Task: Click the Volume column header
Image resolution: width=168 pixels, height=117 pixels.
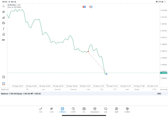Action: click(x=73, y=90)
